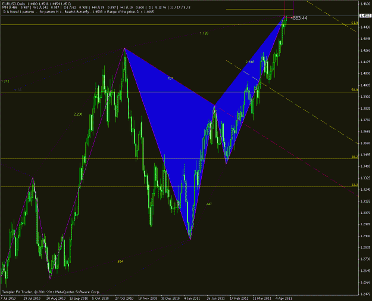Click the 29 Jul 2010 date label
Image resolution: width=372 pixels, height=301 pixels.
[x=32, y=299]
